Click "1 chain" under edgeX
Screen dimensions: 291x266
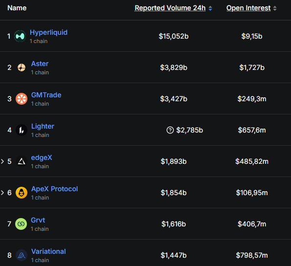tap(40, 166)
